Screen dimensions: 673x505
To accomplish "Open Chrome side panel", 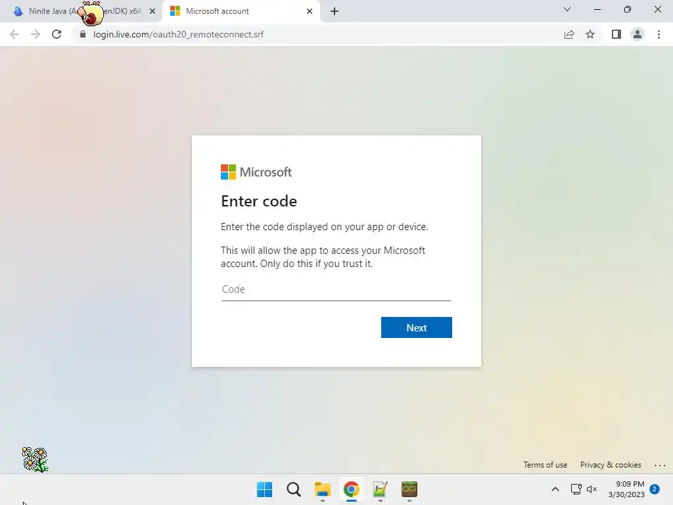I will 616,34.
